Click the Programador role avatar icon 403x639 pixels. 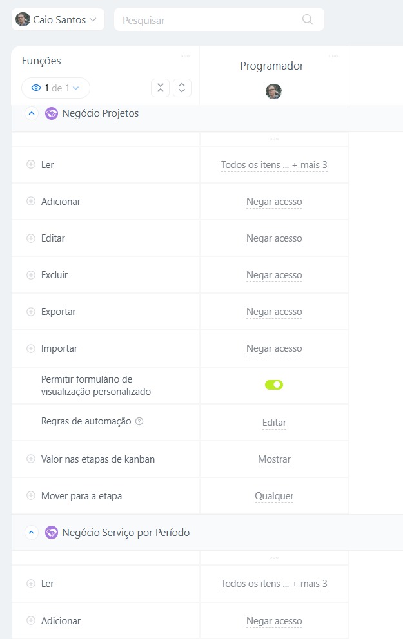click(x=273, y=91)
